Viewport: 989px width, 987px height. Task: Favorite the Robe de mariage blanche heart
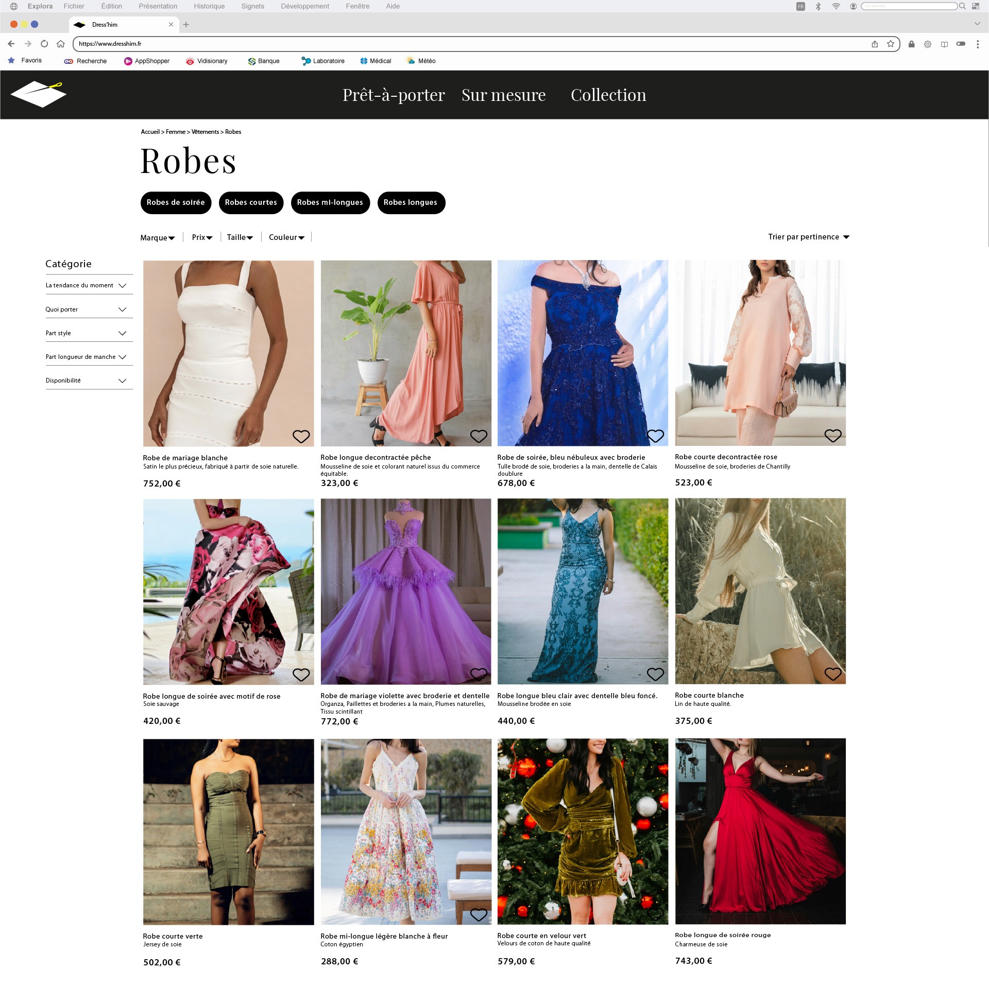click(301, 436)
